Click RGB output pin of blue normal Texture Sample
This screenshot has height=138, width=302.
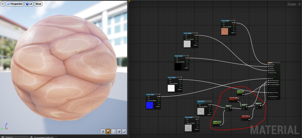[160, 96]
